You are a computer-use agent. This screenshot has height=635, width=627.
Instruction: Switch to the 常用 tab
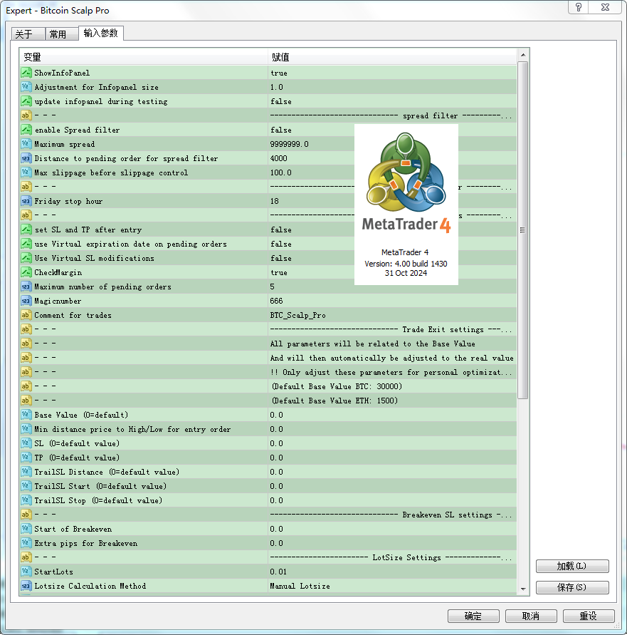pyautogui.click(x=58, y=34)
